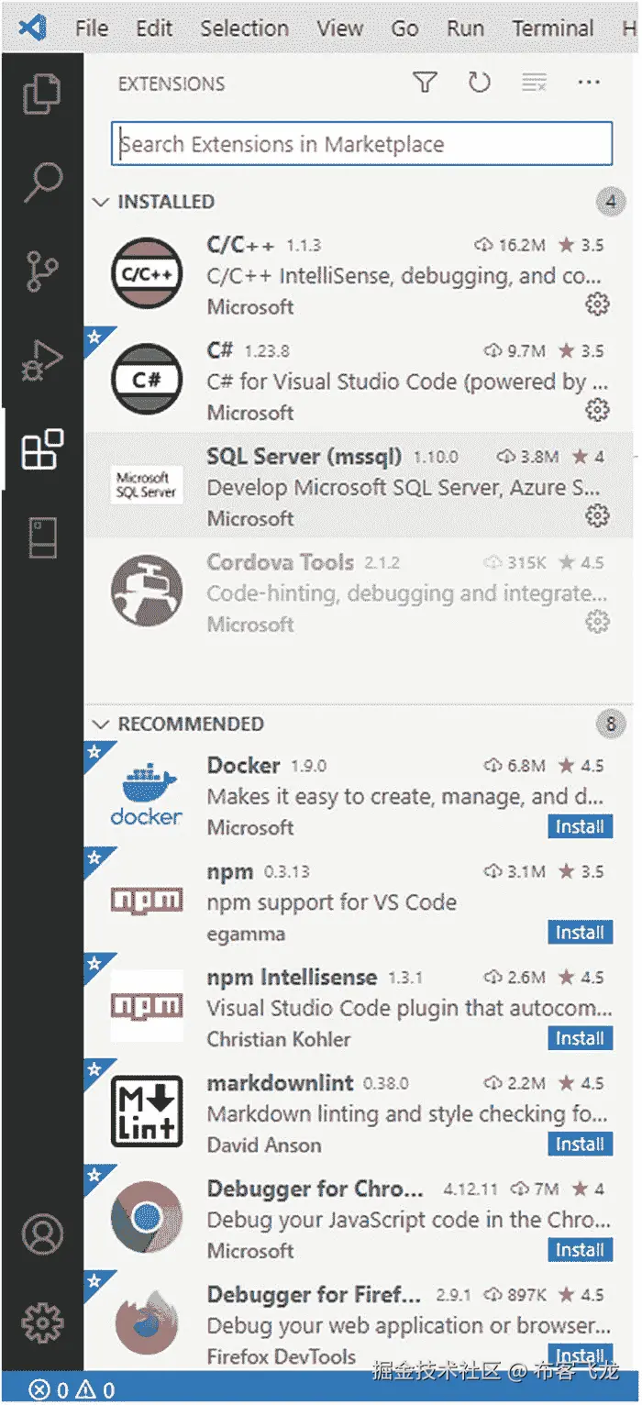This screenshot has height=1405, width=642.
Task: Click the Search Extensions in Marketplace field
Action: pos(361,144)
